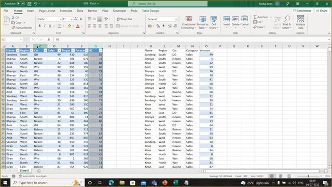Expand the Name Box dropdown
This screenshot has height=187, width=332.
click(x=21, y=39)
